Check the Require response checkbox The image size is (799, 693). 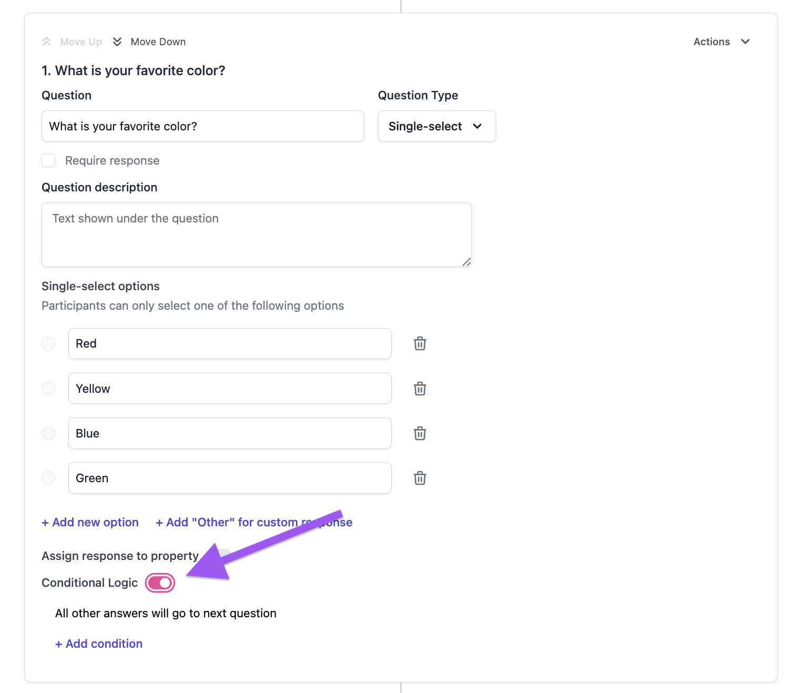[x=48, y=160]
